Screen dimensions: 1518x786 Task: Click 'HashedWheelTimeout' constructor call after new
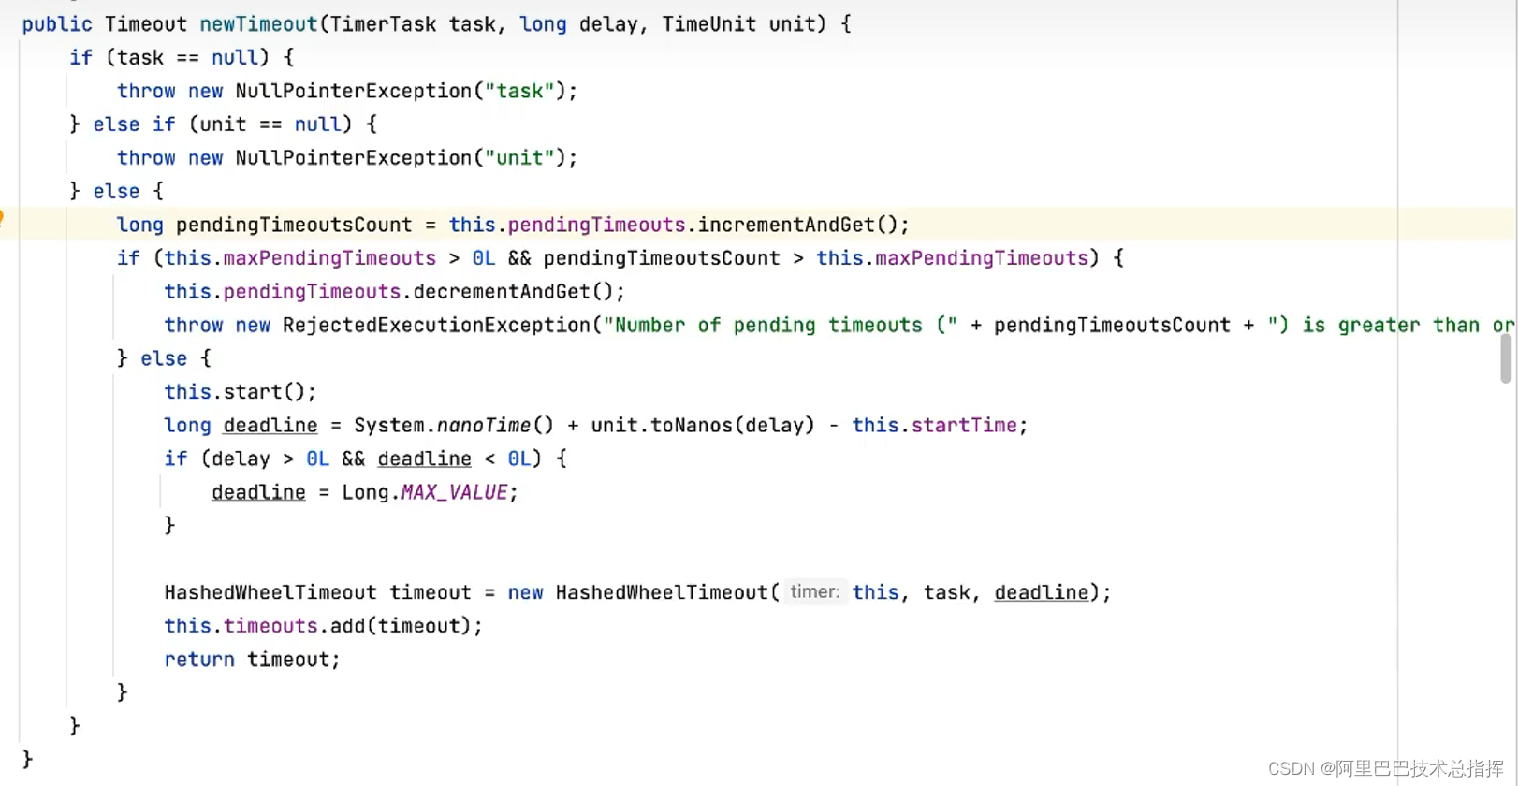[x=662, y=592]
